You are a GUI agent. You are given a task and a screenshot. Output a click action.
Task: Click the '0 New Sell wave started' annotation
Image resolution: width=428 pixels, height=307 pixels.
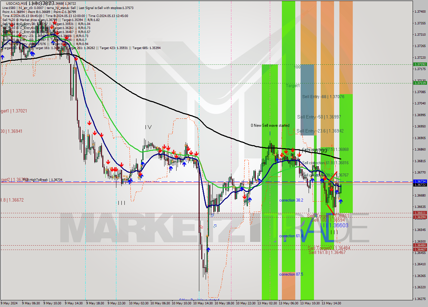tap(270, 125)
